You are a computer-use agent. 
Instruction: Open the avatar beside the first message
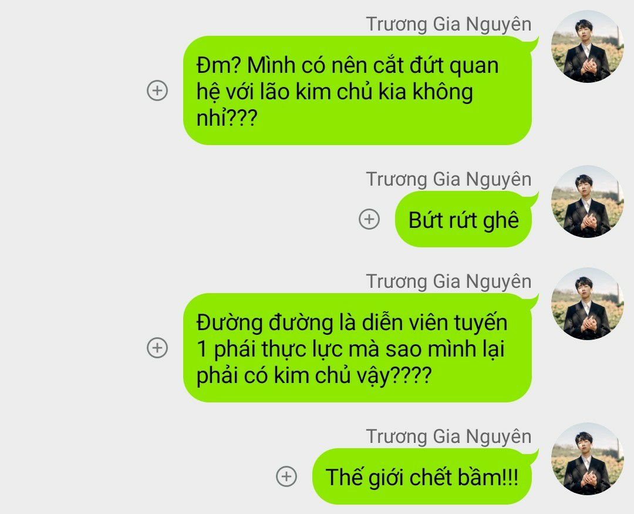588,46
